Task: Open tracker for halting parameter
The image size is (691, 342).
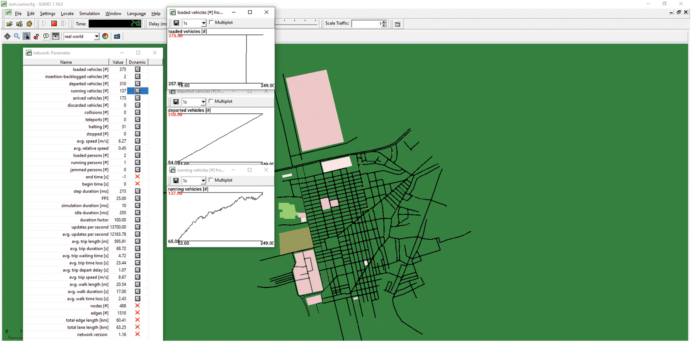Action: click(x=137, y=127)
